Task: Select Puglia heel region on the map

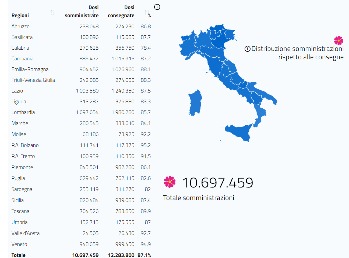Action: click(x=262, y=94)
